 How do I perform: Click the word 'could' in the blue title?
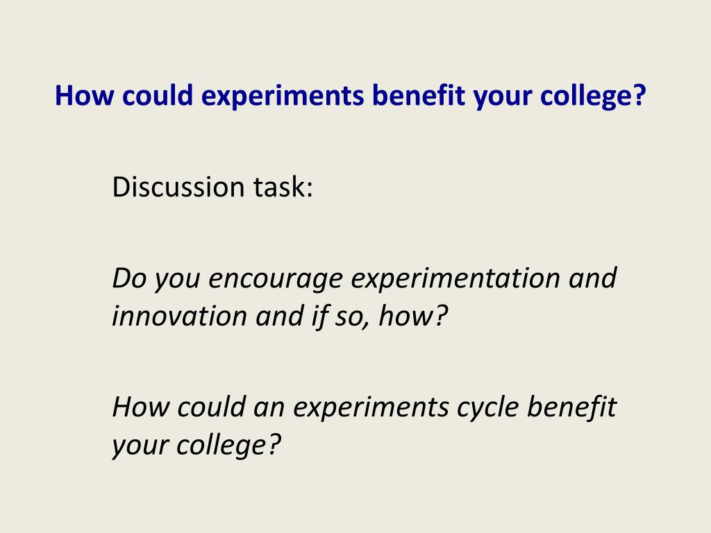pyautogui.click(x=158, y=95)
